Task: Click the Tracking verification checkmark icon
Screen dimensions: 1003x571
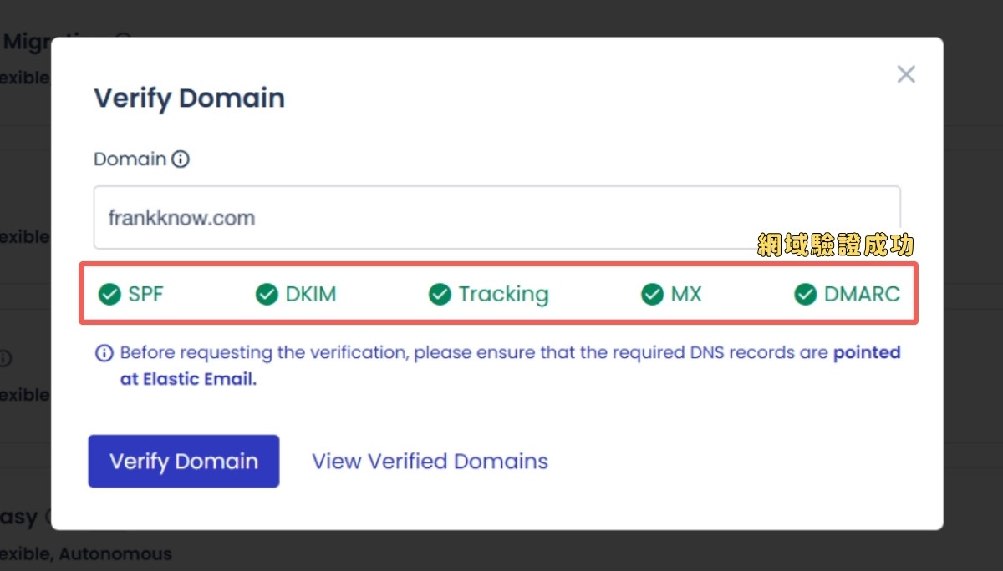Action: pyautogui.click(x=440, y=294)
